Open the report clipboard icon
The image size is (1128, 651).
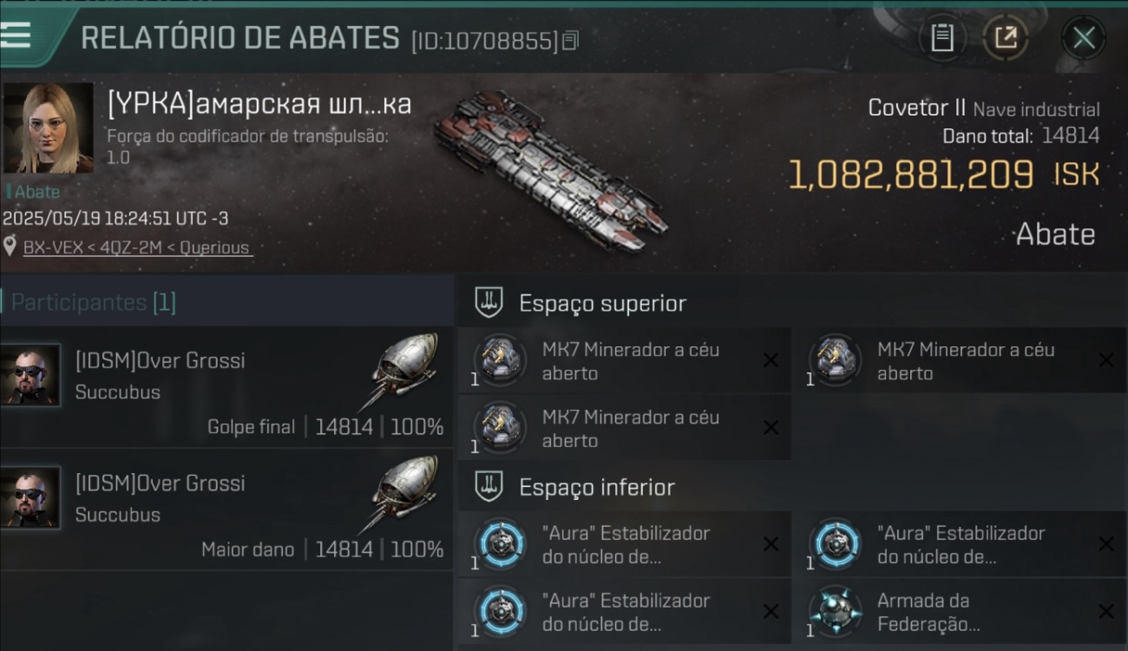pos(942,38)
